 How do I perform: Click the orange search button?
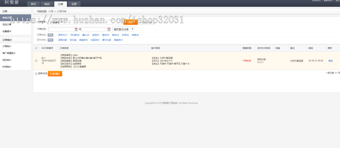pyautogui.click(x=131, y=22)
